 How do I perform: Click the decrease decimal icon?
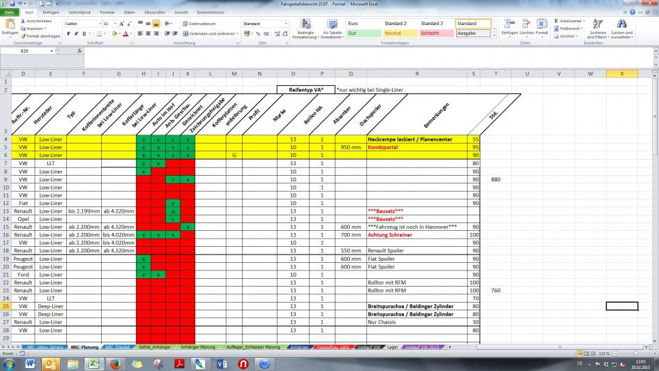[285, 33]
